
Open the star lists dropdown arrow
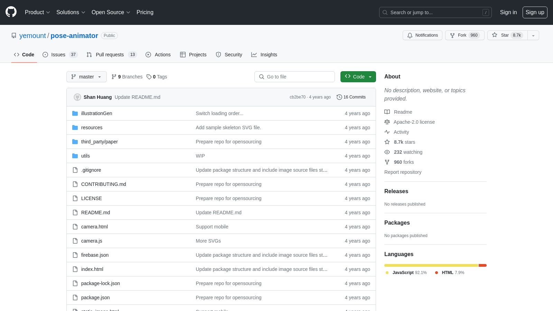tap(533, 35)
